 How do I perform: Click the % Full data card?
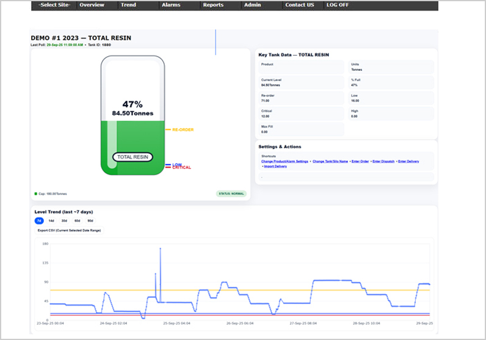pyautogui.click(x=391, y=82)
